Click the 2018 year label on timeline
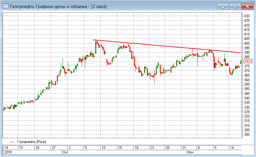This screenshot has height=157, width=256. (7, 152)
